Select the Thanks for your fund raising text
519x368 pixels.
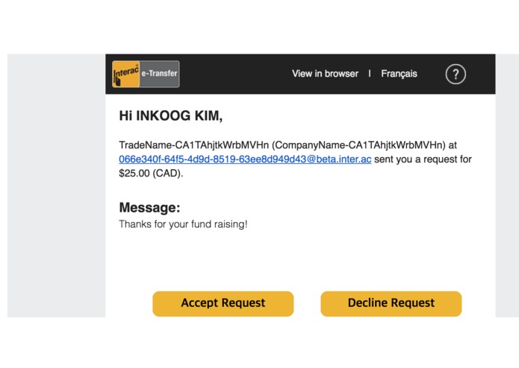[x=183, y=224]
